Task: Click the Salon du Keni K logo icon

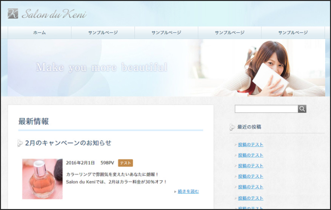Action: tap(13, 13)
